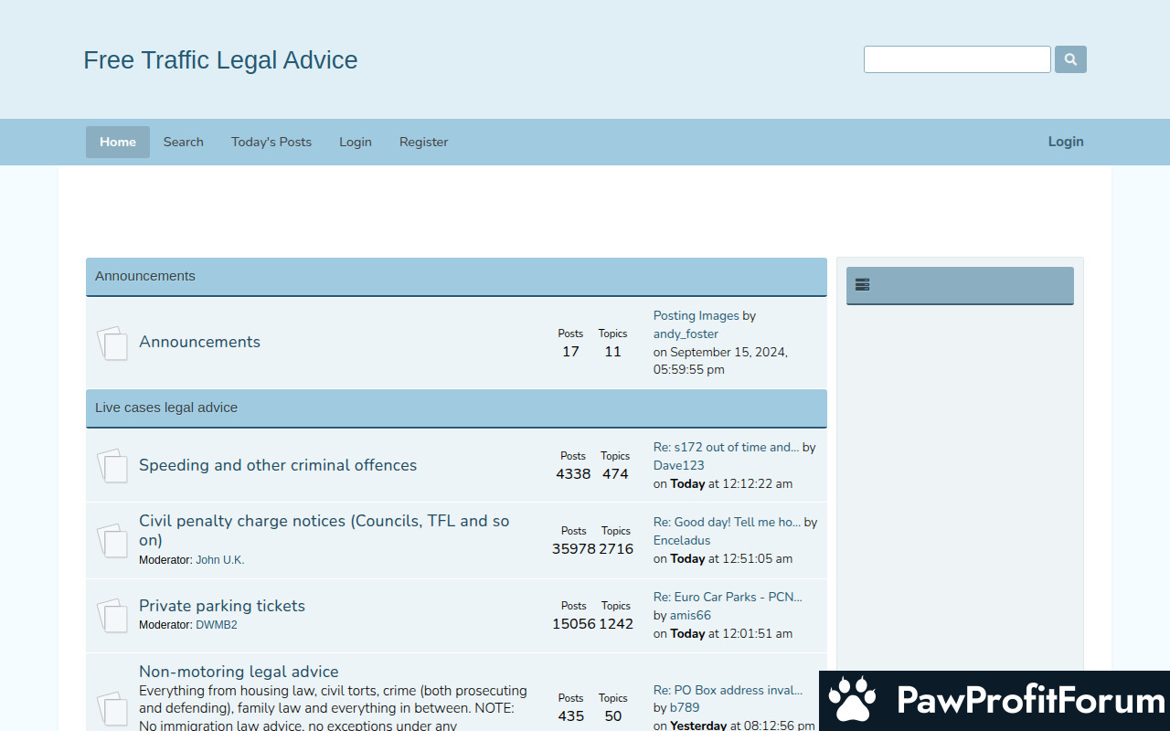Open the Posting Images latest post
This screenshot has height=731, width=1170.
click(696, 315)
